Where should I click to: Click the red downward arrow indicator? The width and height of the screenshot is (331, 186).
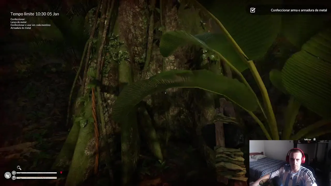tap(61, 173)
